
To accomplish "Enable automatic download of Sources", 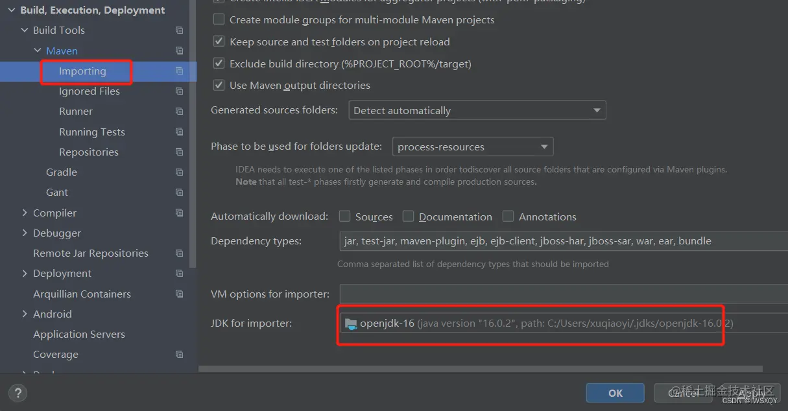I will [345, 216].
